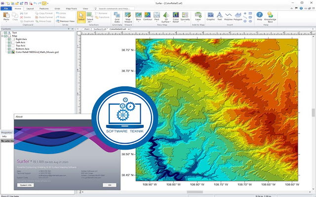This screenshot has height=197, width=316.
Task: Click the Add Layer icon
Action: coord(198,15)
